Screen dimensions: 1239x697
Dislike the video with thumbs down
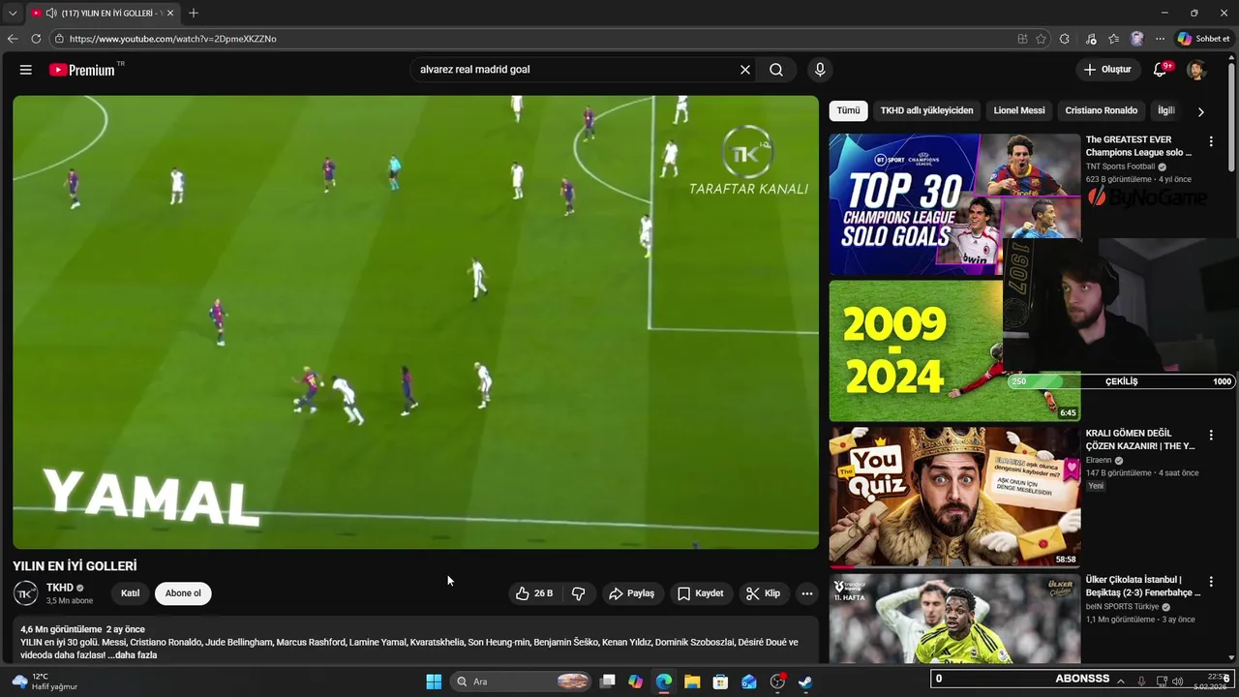579,593
